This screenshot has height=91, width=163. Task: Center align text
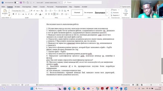coord(49,14)
